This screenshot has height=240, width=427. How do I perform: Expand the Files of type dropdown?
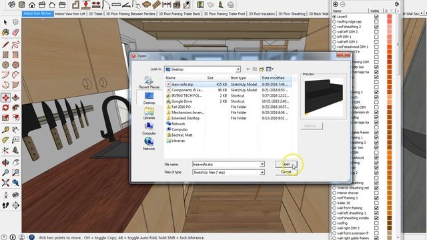[x=262, y=172]
